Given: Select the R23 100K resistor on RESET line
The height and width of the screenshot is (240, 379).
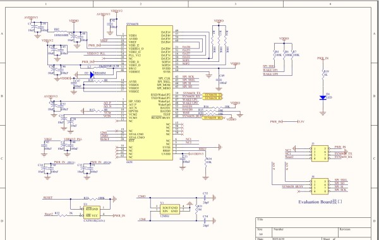Looking at the screenshot, I should click(93, 199).
